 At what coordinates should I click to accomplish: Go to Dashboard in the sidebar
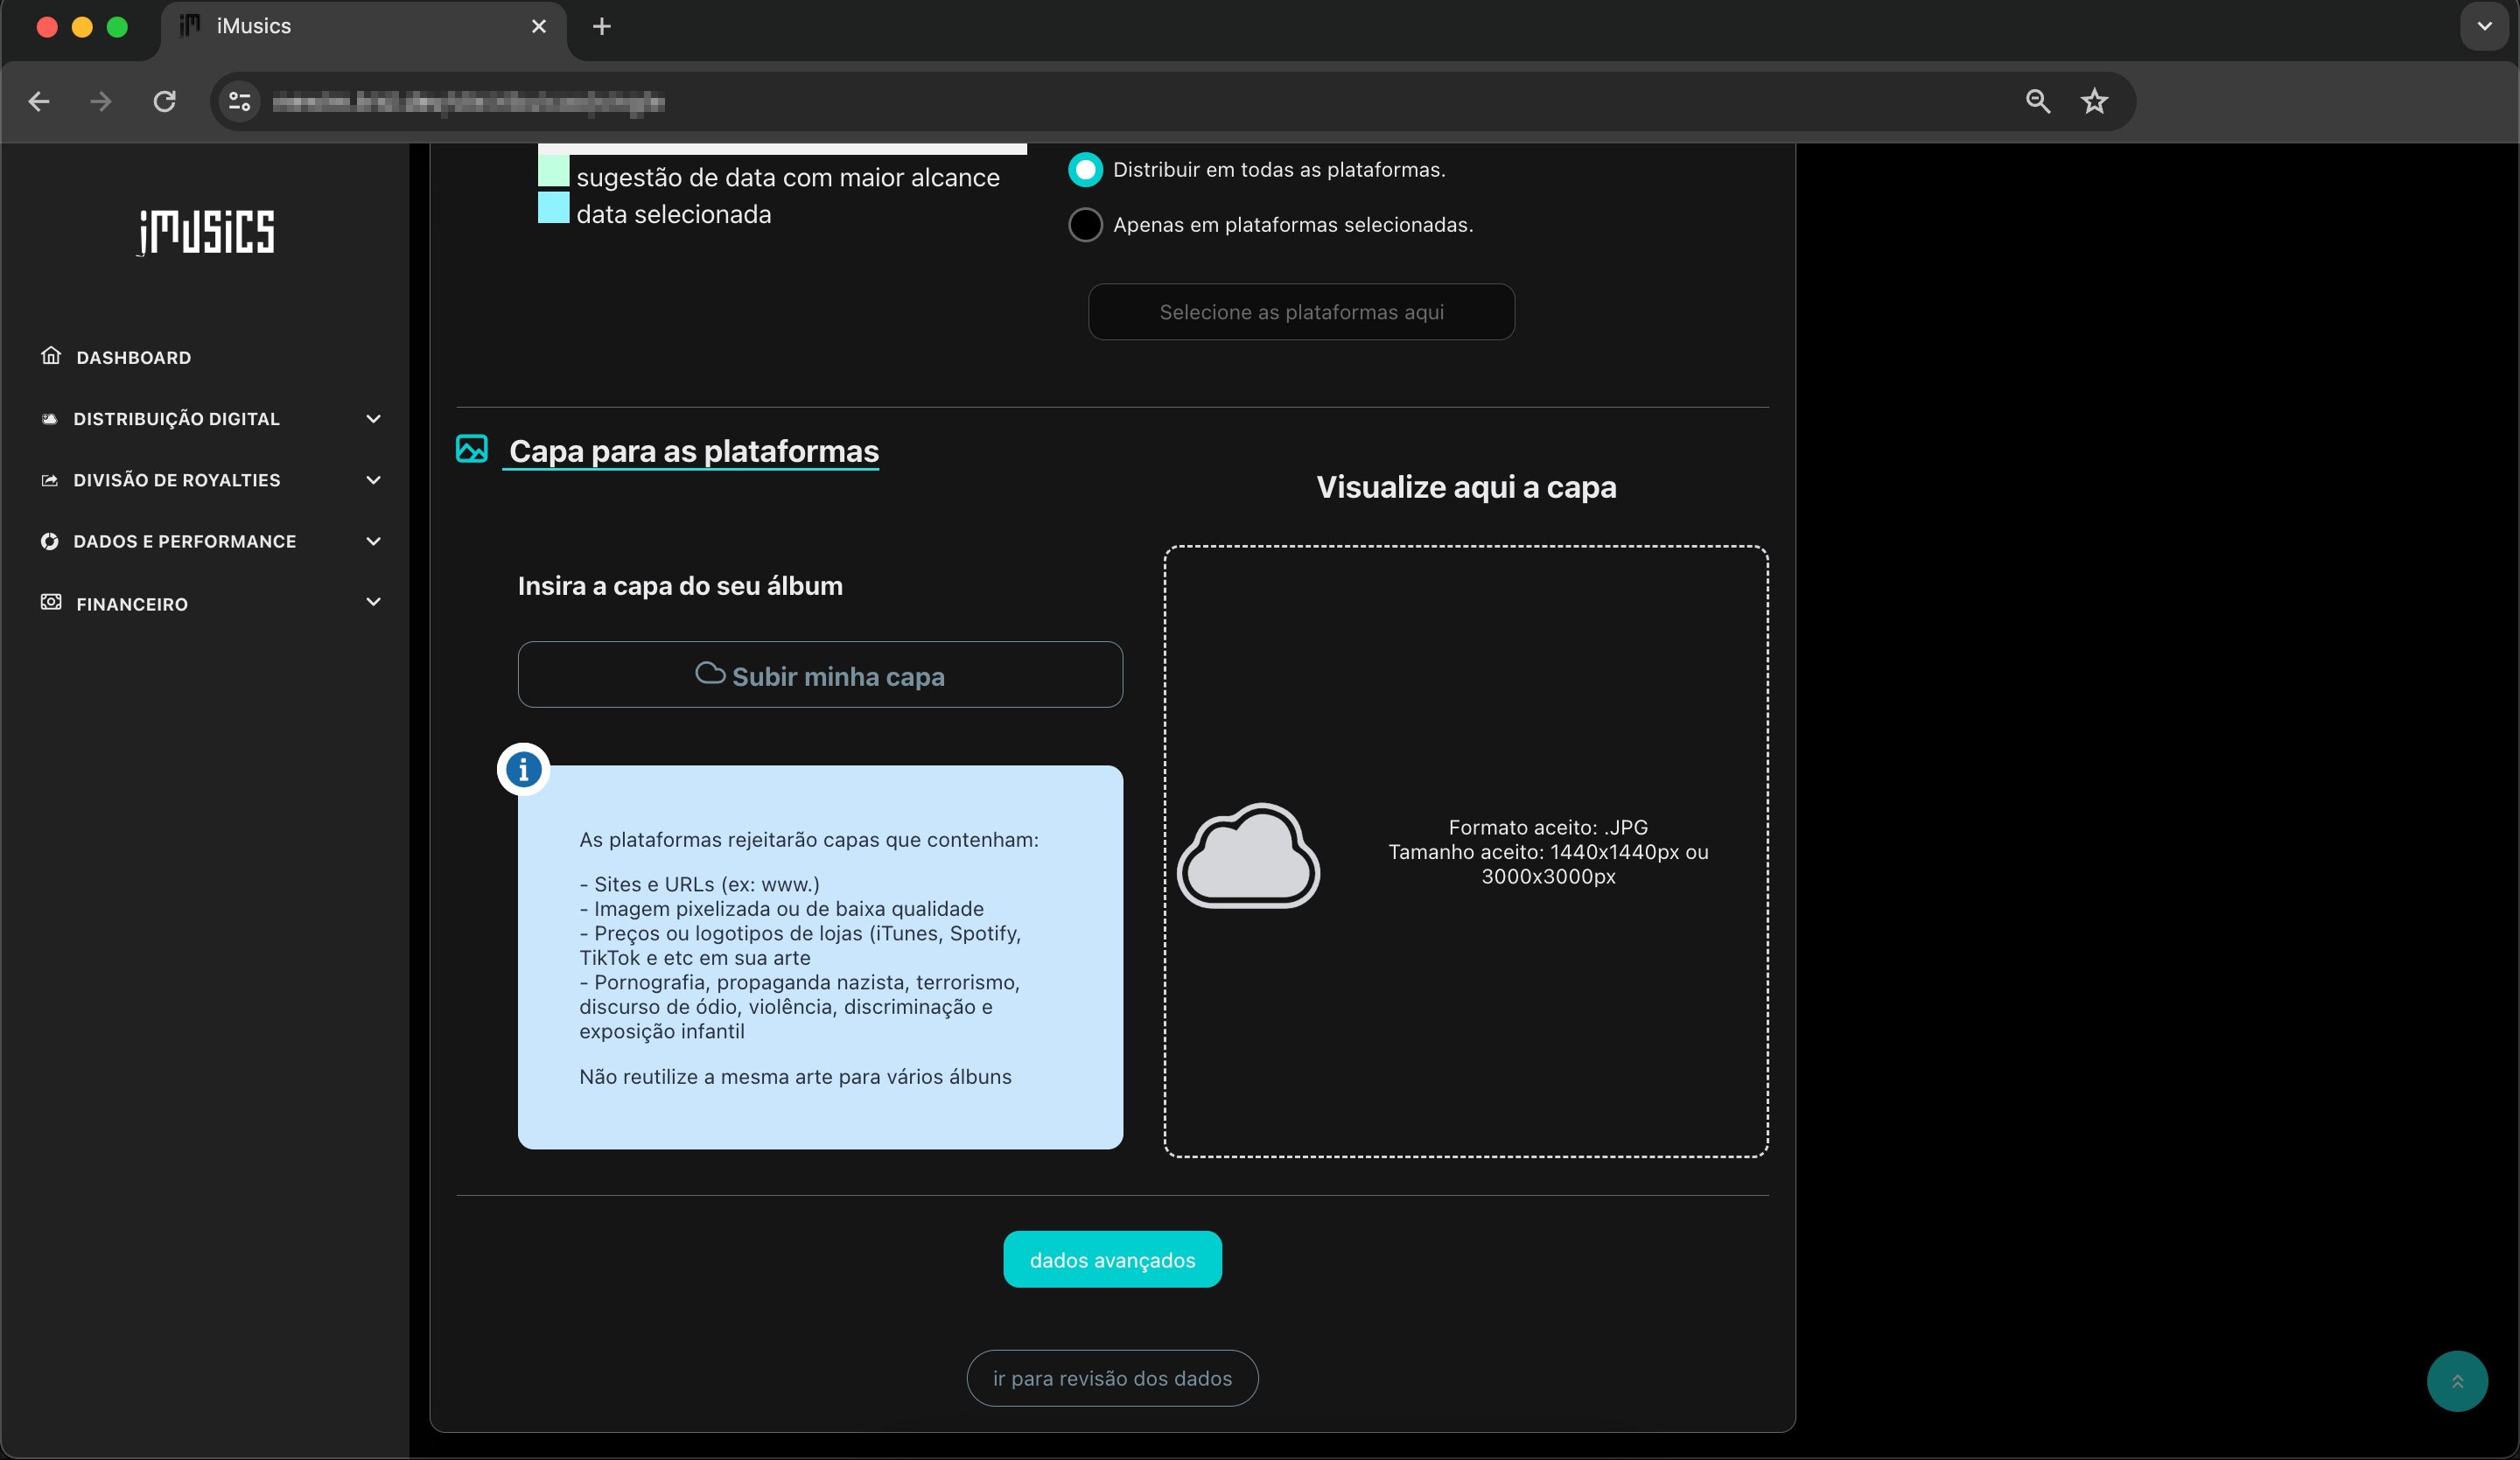coord(133,357)
